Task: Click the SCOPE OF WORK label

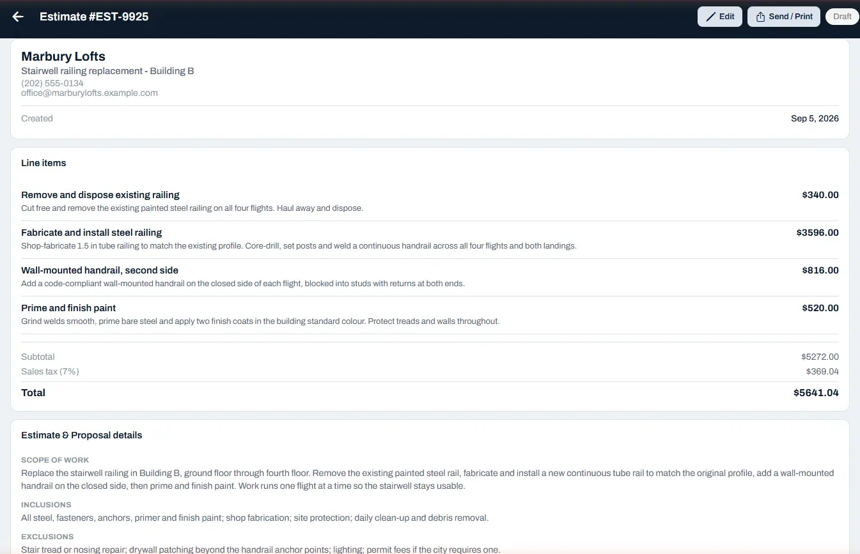Action: [55, 460]
